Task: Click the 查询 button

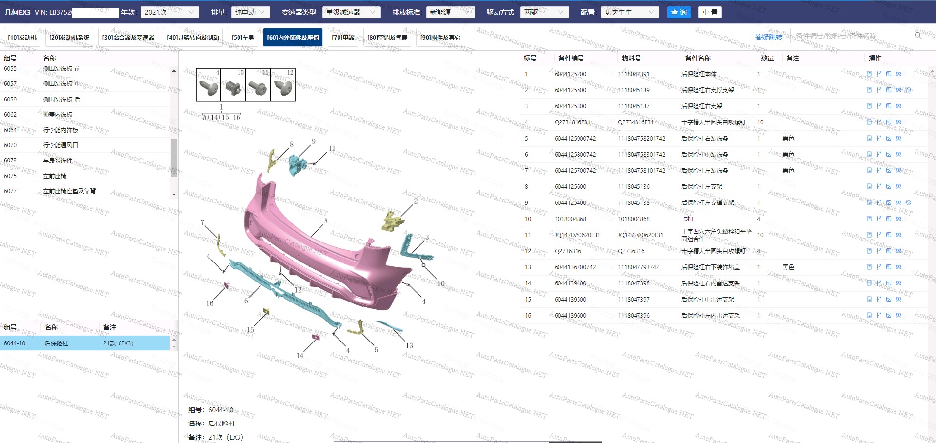Action: [x=678, y=12]
